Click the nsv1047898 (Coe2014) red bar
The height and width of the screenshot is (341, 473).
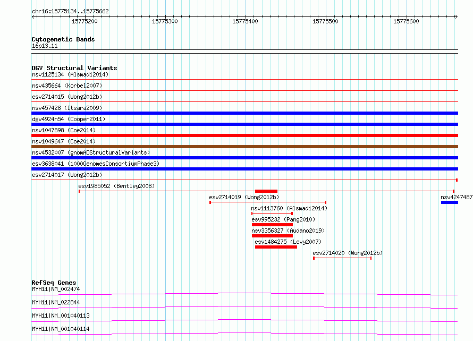(x=244, y=135)
